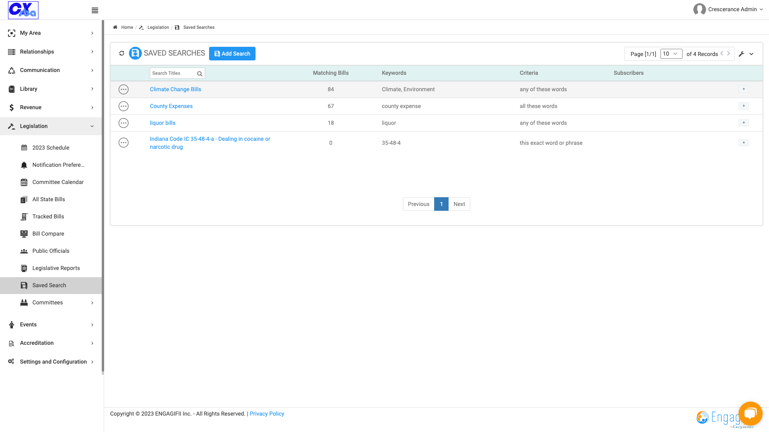Open row options for Indiana Code search
Image resolution: width=769 pixels, height=432 pixels.
(x=124, y=143)
